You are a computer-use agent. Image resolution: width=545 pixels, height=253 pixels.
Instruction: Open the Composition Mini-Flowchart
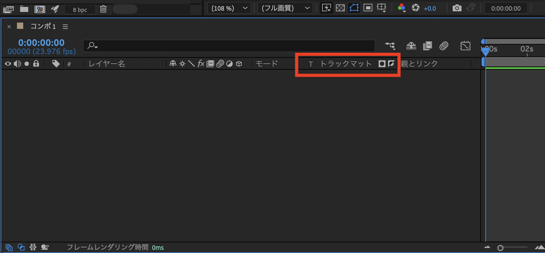(x=390, y=46)
